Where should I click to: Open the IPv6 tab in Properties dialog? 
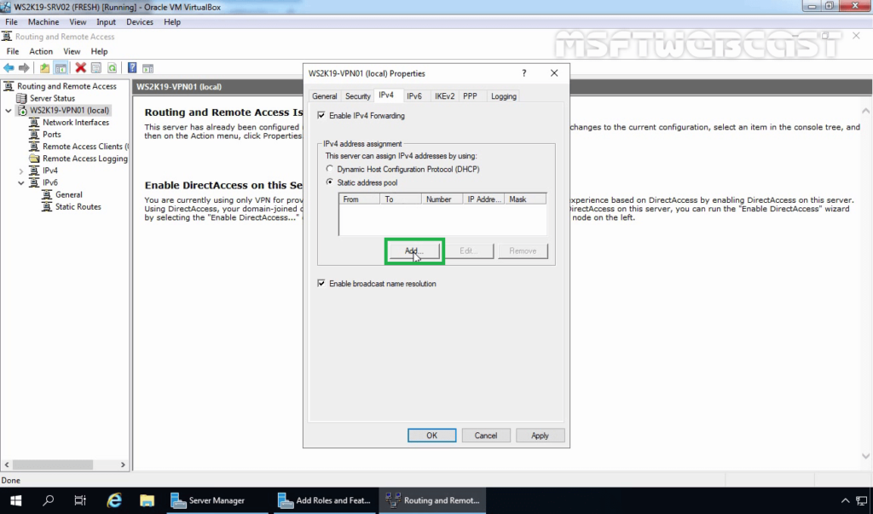(414, 96)
